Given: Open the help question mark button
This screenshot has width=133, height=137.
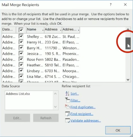Looking at the screenshot, I should 110,5.
